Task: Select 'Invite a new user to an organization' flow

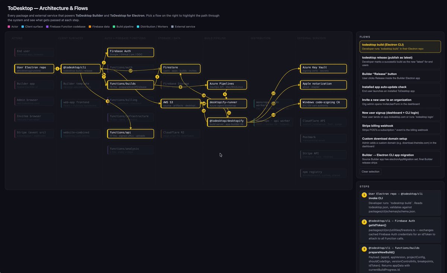Action: (x=400, y=102)
